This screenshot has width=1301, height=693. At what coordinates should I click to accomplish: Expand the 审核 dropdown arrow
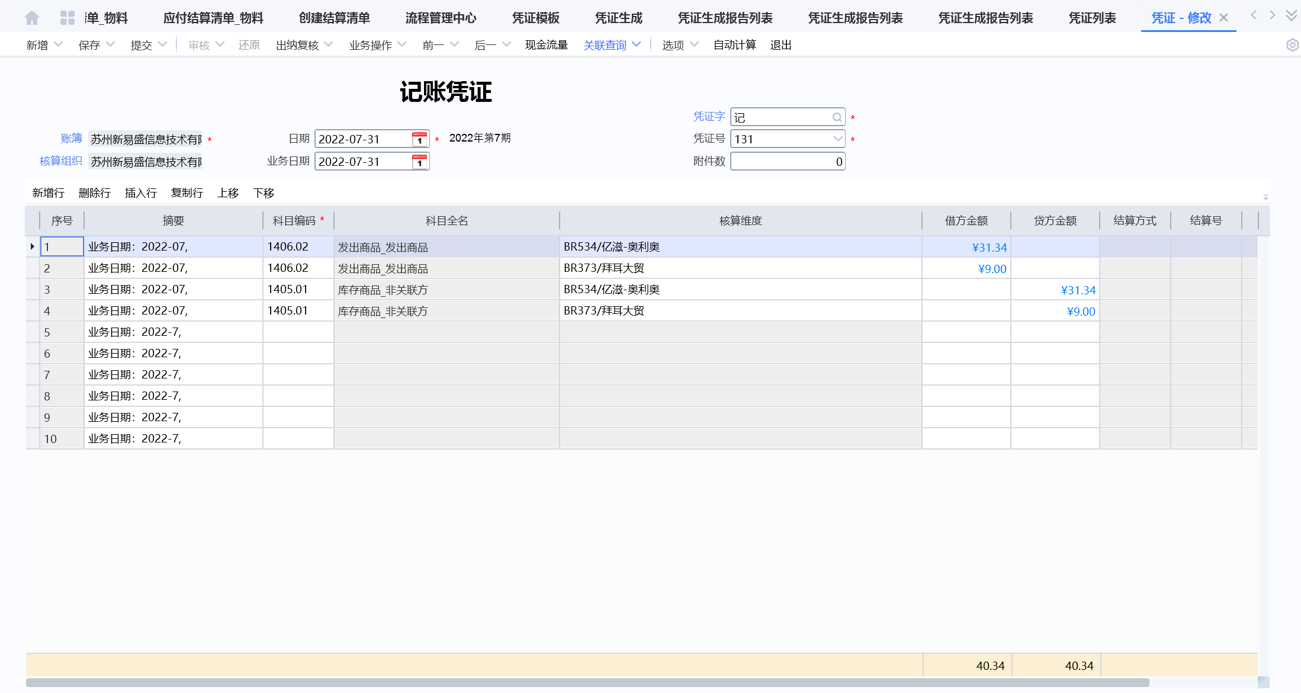click(220, 44)
